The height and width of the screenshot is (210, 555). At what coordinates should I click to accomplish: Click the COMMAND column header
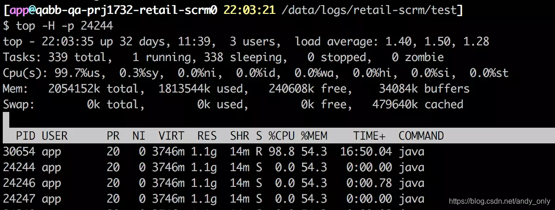coord(421,136)
